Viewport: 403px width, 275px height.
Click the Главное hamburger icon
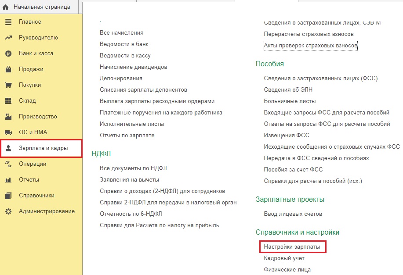click(8, 22)
